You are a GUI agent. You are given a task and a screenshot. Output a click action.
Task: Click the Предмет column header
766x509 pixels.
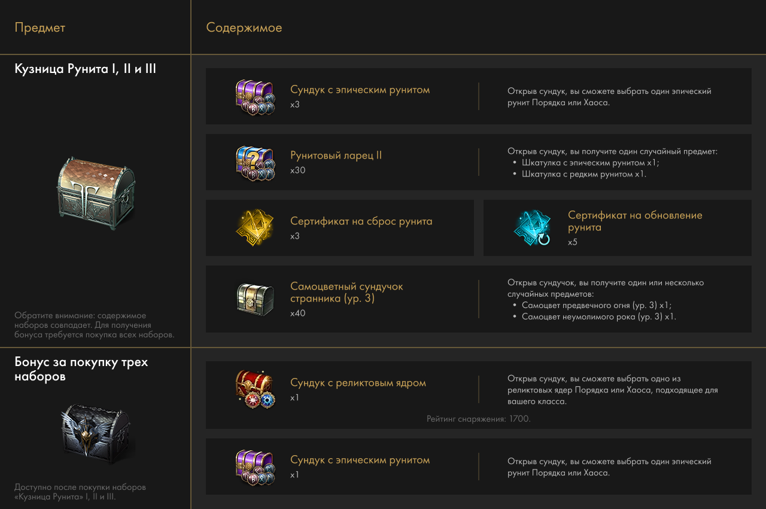tap(40, 28)
